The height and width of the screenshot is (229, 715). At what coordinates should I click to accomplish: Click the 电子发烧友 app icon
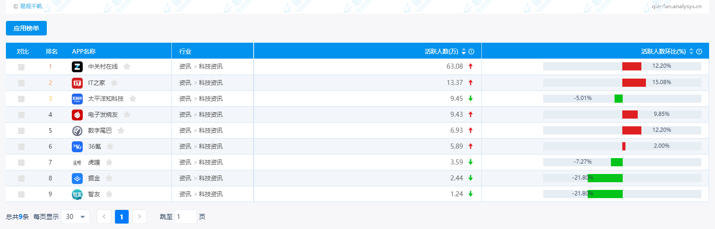77,114
